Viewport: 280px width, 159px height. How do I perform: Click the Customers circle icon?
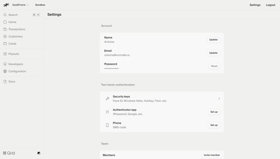[5, 36]
